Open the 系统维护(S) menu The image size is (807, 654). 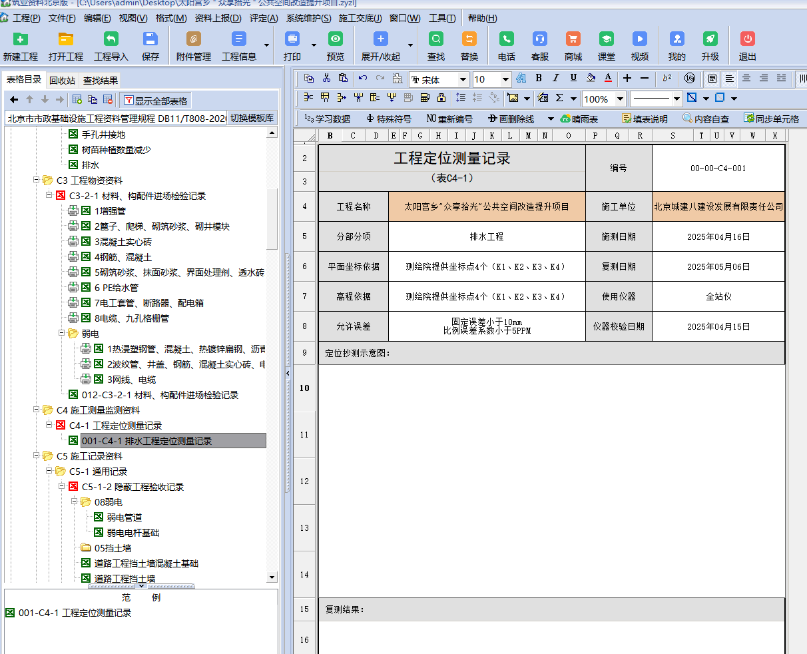pyautogui.click(x=308, y=18)
